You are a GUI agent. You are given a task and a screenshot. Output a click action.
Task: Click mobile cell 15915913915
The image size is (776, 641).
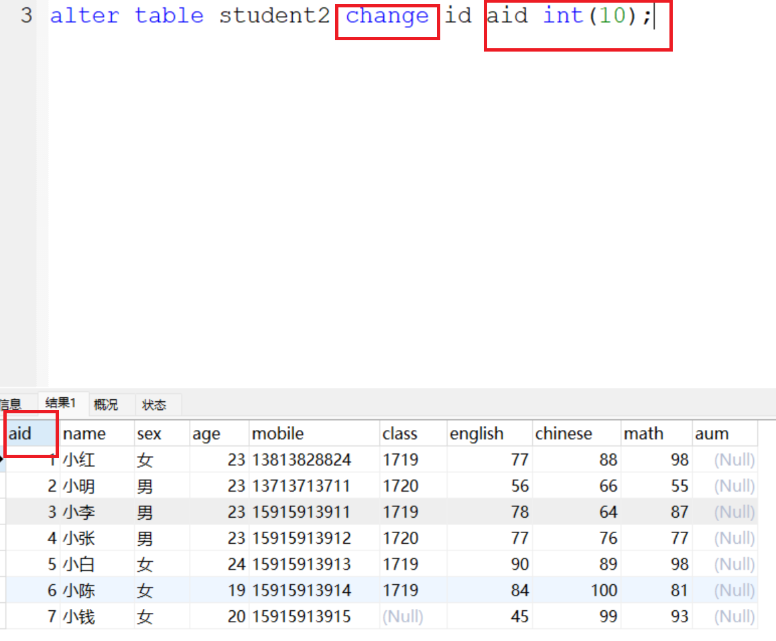[314, 617]
